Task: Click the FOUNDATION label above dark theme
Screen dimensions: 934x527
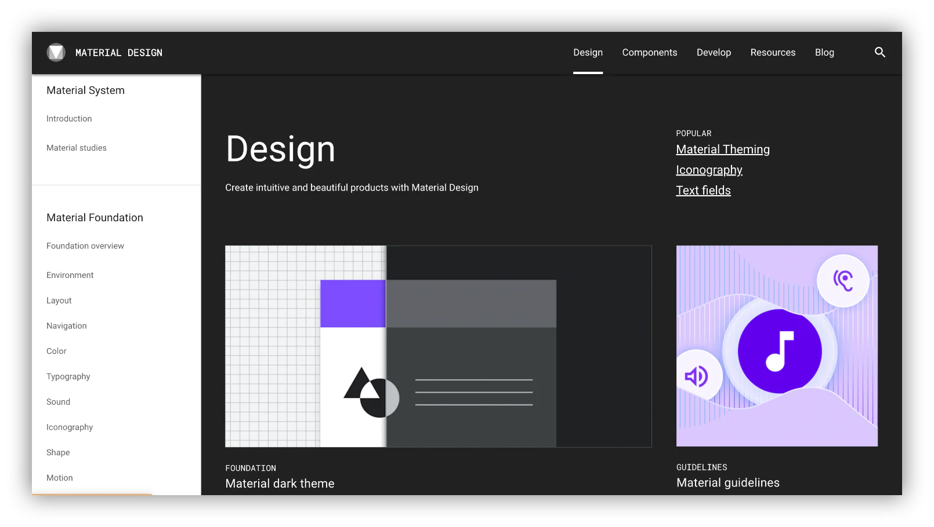Action: pos(251,469)
